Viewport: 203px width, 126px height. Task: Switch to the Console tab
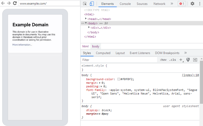click(x=125, y=4)
